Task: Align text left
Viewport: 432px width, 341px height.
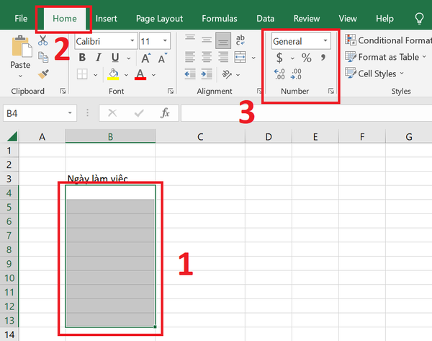Action: pos(190,57)
